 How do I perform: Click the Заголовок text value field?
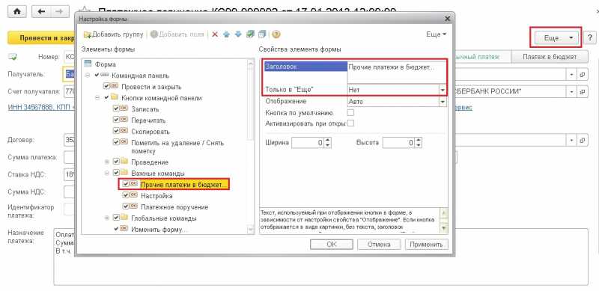tap(397, 73)
